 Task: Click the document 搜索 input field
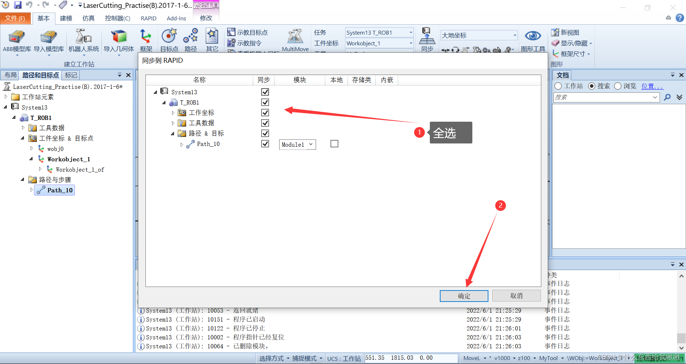click(606, 97)
